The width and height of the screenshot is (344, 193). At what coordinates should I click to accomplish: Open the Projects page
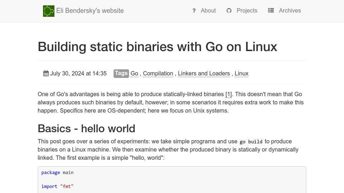pyautogui.click(x=247, y=10)
